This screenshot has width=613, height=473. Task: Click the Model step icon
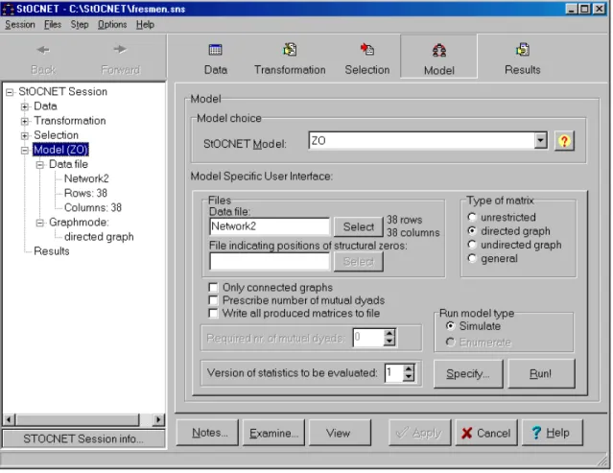tap(439, 51)
